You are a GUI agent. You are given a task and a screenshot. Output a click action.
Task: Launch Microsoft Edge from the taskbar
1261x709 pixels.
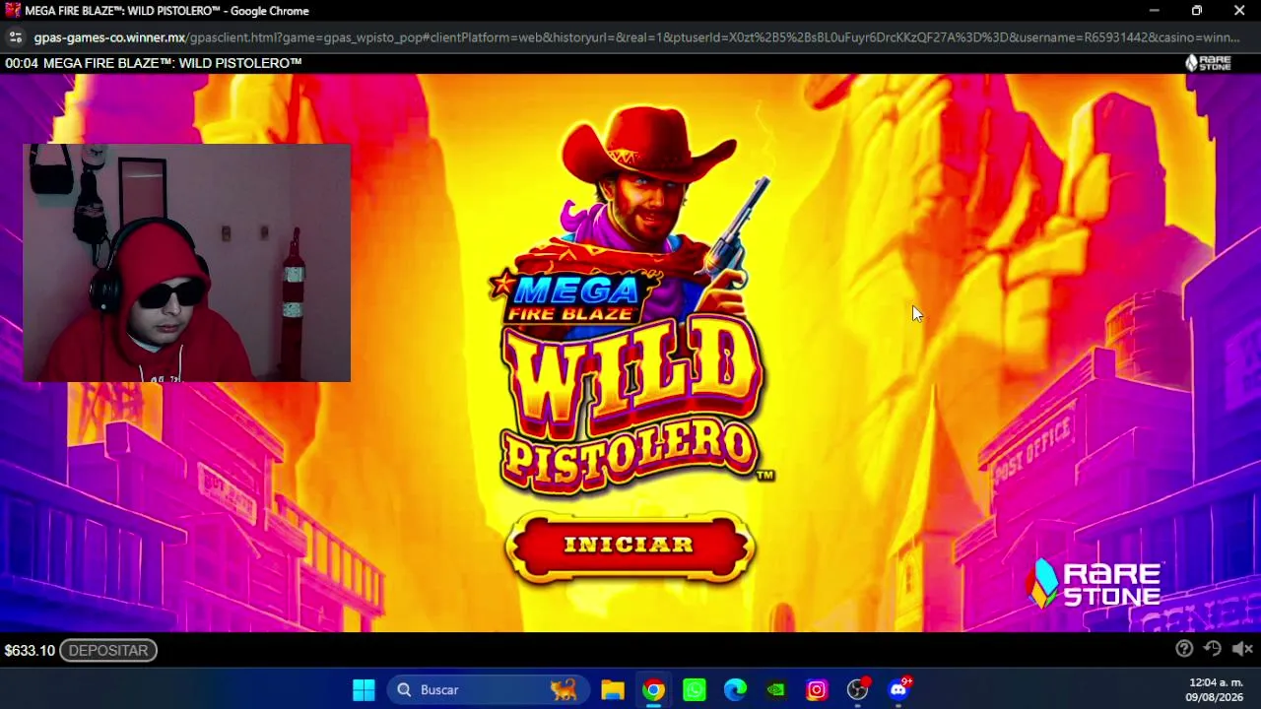(735, 690)
